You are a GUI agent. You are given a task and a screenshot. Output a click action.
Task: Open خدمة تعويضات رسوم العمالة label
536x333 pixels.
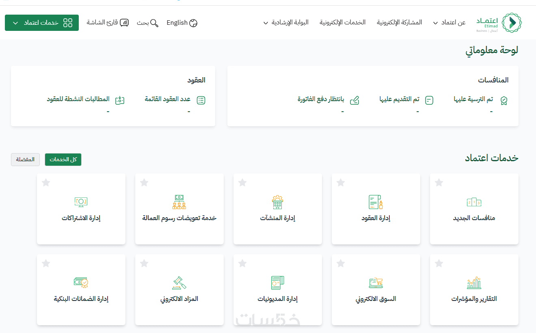pyautogui.click(x=179, y=218)
